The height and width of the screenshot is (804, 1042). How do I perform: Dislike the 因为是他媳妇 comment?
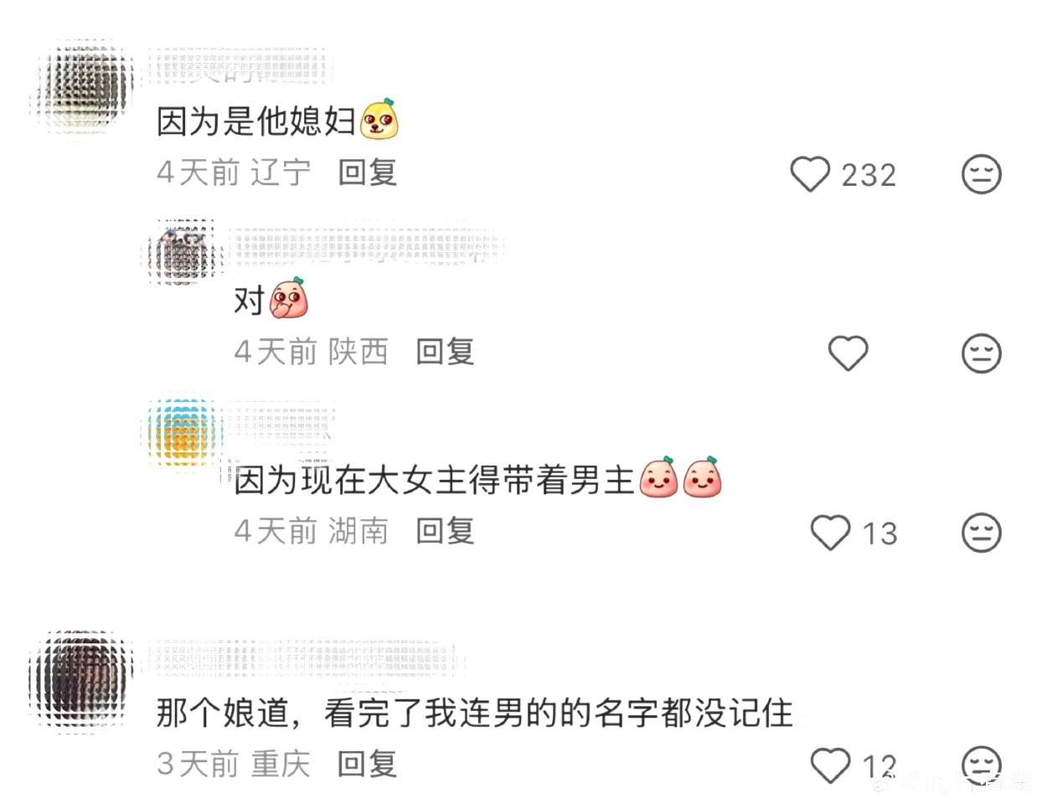(981, 174)
